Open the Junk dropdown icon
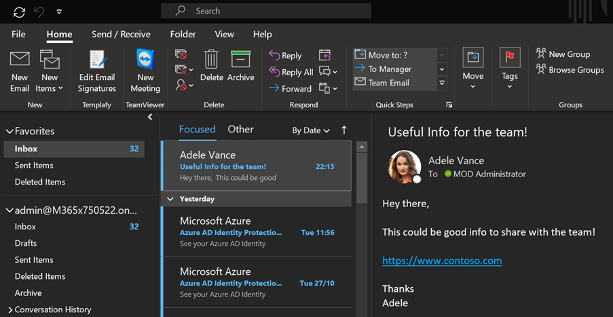The image size is (613, 317). [184, 85]
